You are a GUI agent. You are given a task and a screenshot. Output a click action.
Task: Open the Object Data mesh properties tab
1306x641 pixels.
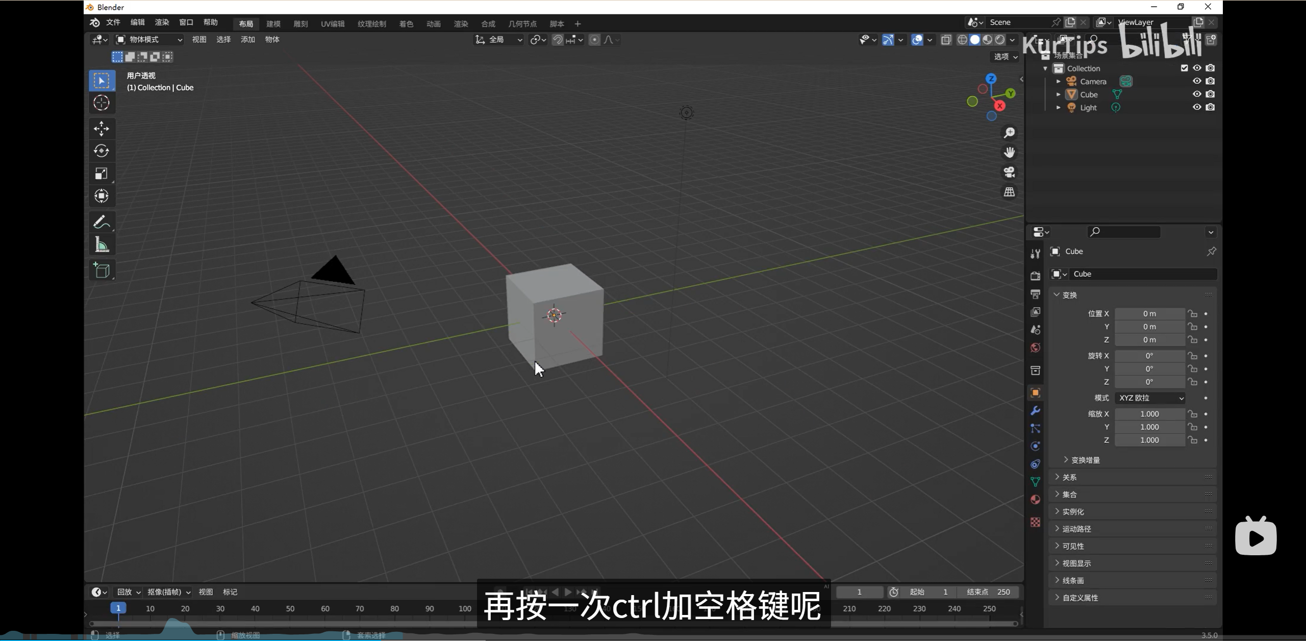point(1035,482)
